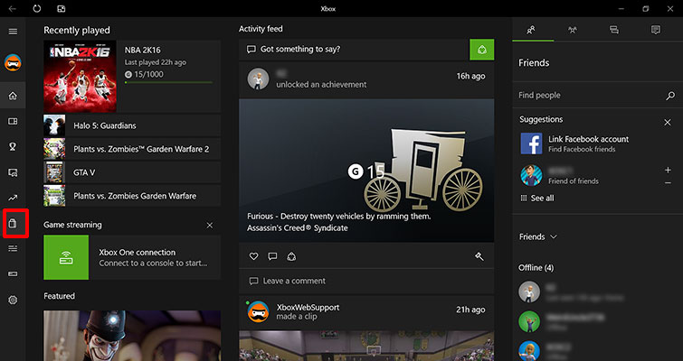Switch to the Activity alerts tab icon

pos(656,30)
